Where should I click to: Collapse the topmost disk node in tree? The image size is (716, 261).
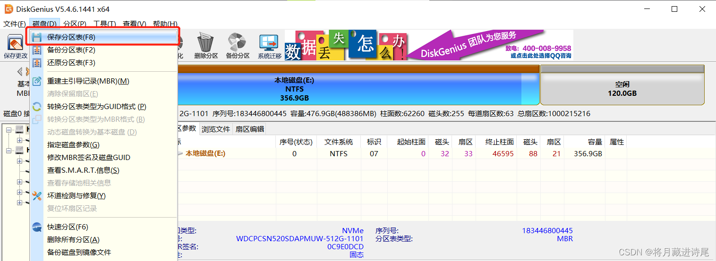pyautogui.click(x=9, y=129)
